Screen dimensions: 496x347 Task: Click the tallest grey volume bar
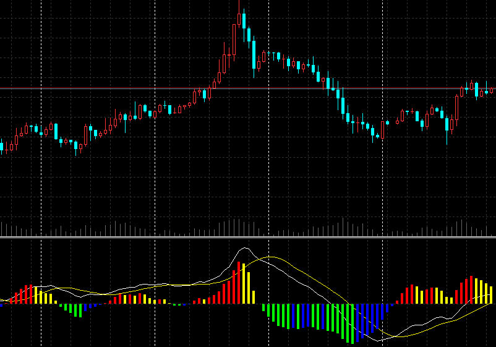pyautogui.click(x=343, y=227)
